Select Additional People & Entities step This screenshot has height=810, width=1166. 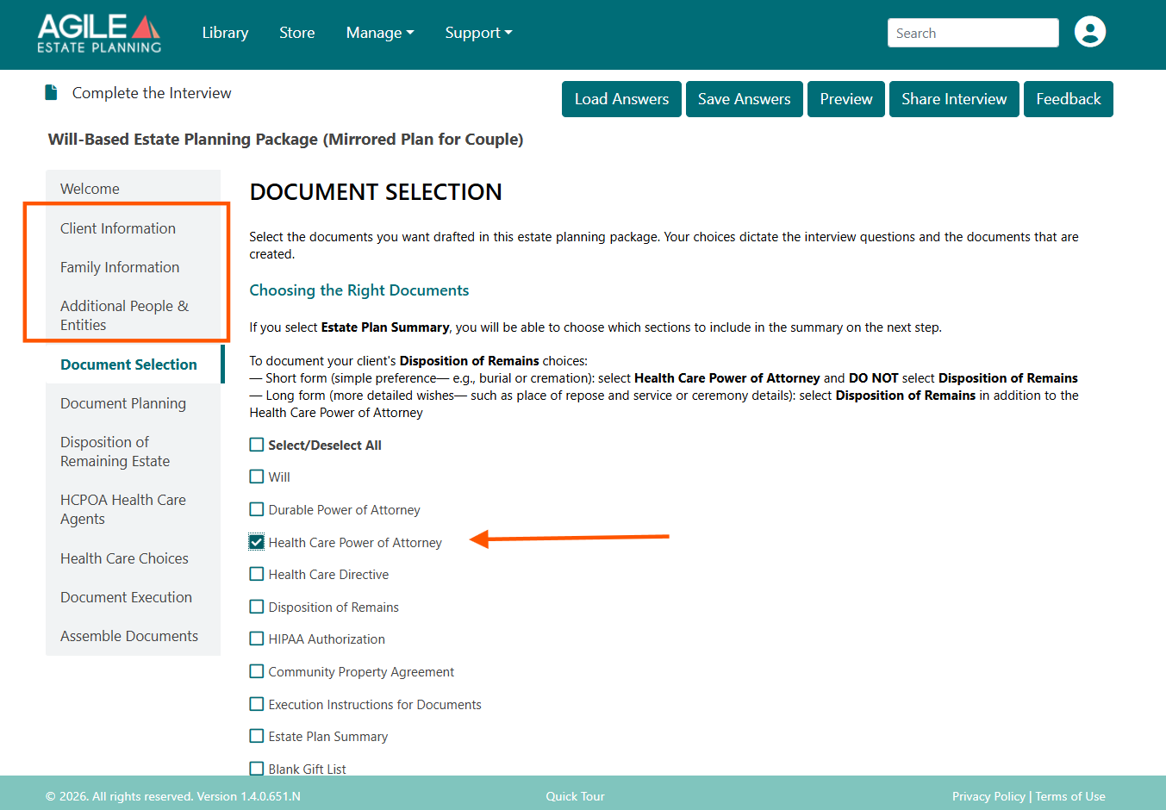point(133,315)
